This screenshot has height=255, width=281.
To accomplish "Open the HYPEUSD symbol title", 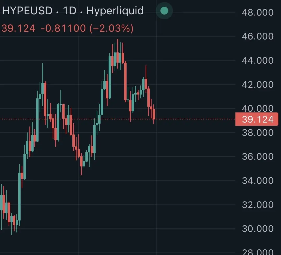I will [x=27, y=11].
